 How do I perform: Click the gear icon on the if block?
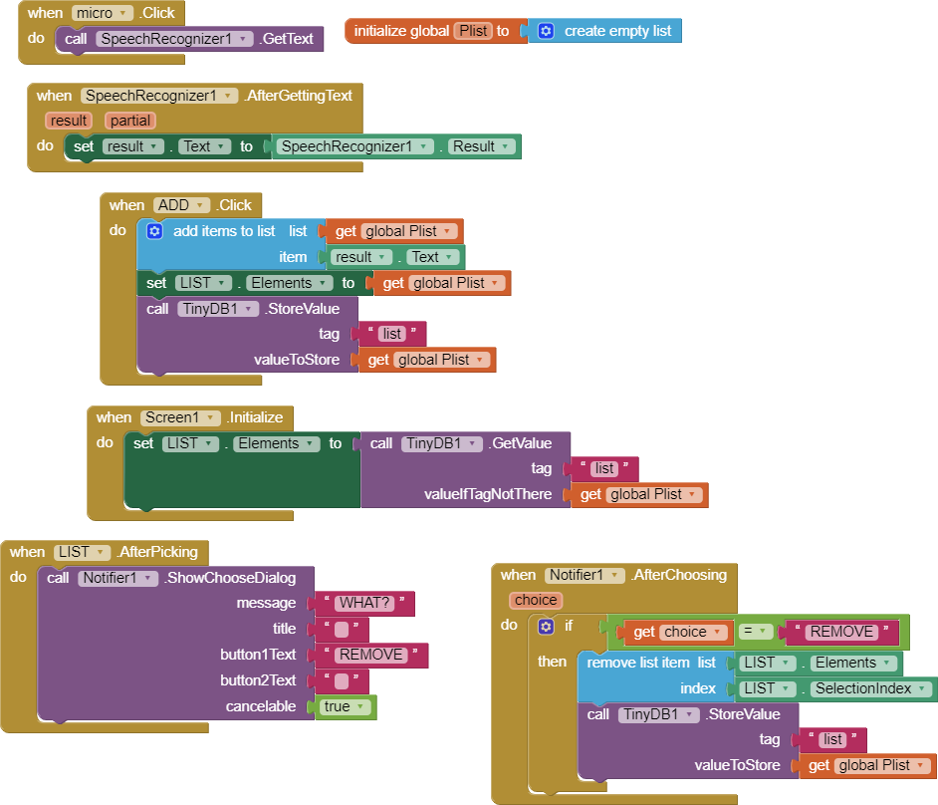tap(546, 627)
